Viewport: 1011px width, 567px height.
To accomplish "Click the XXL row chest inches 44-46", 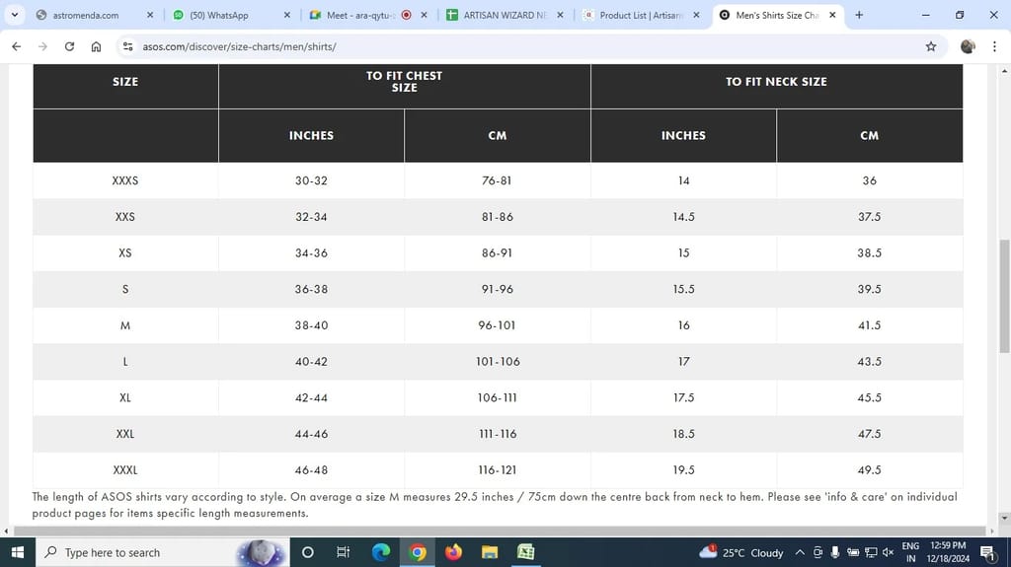I will 311,434.
